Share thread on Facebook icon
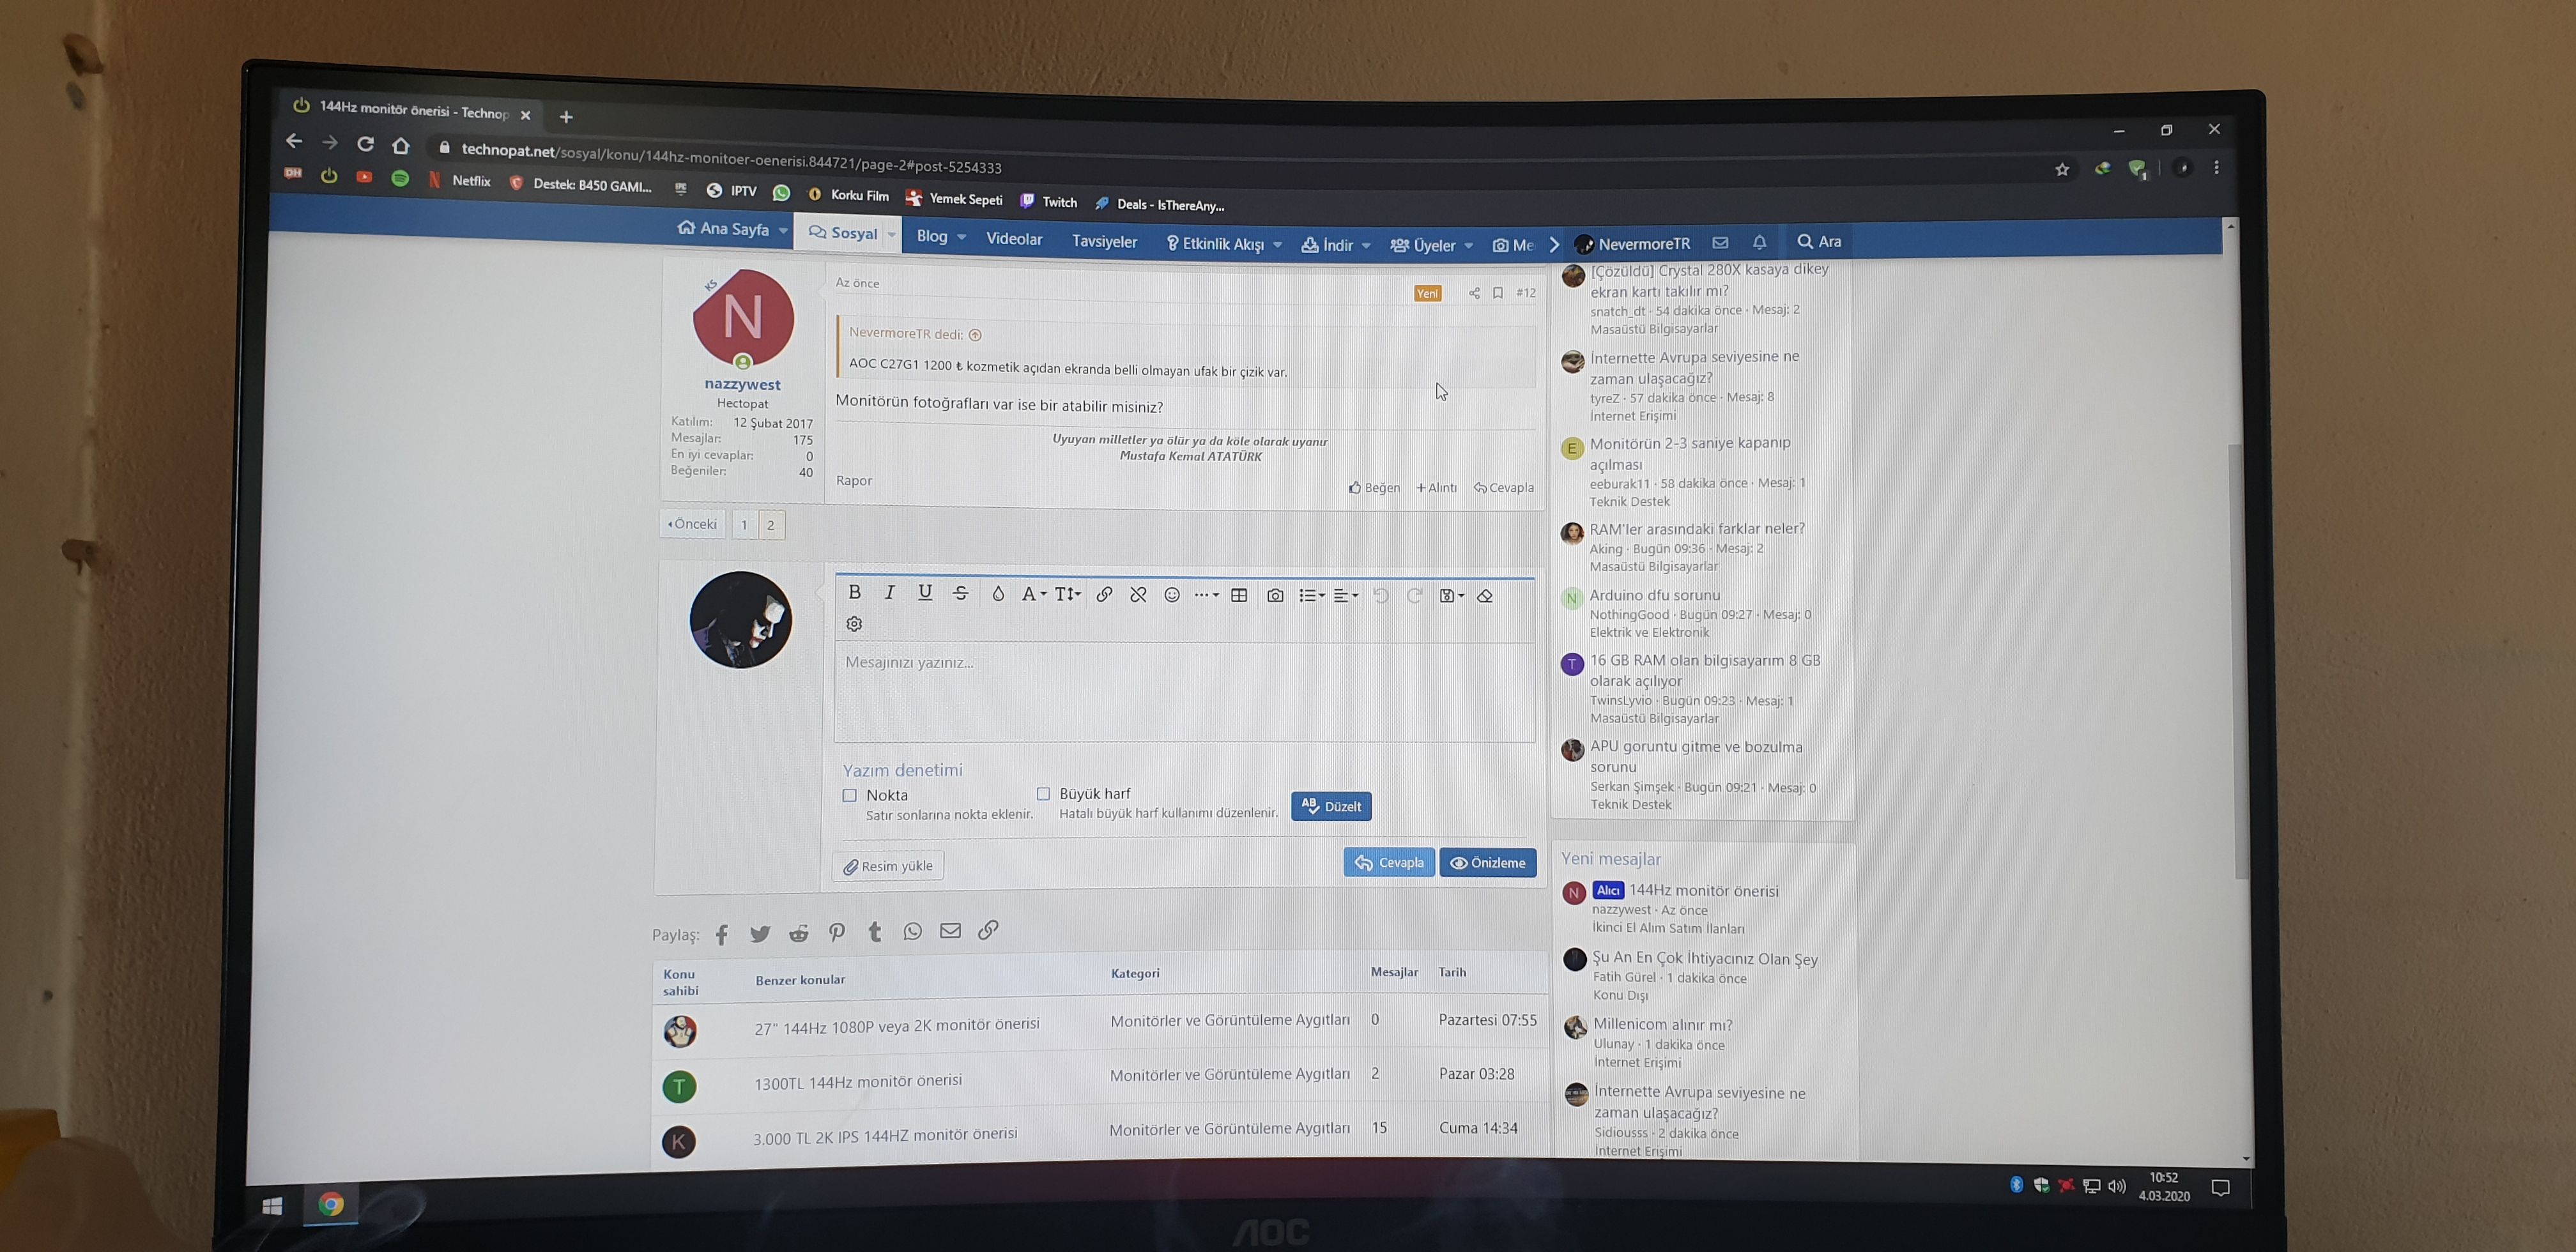This screenshot has height=1252, width=2576. pos(722,935)
